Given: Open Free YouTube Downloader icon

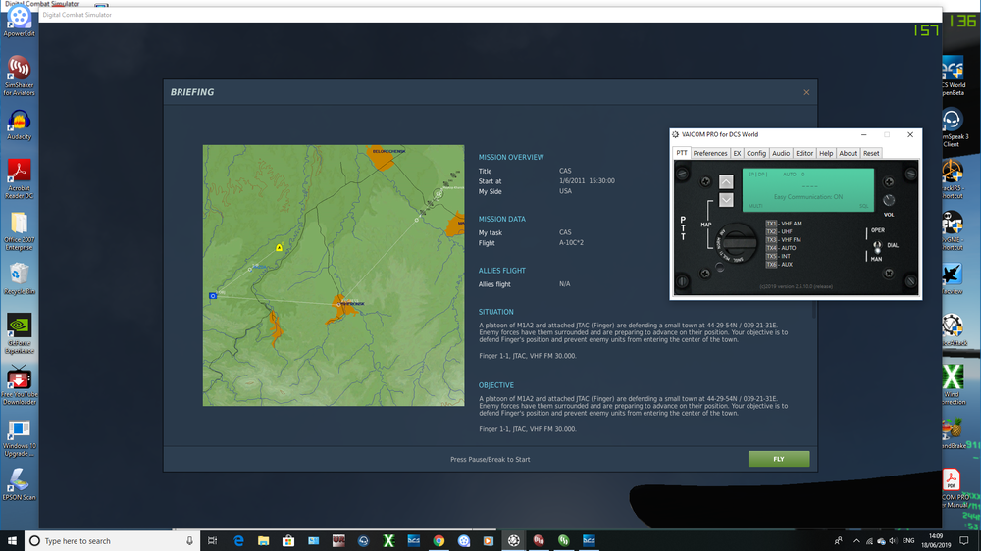Looking at the screenshot, I should [19, 385].
